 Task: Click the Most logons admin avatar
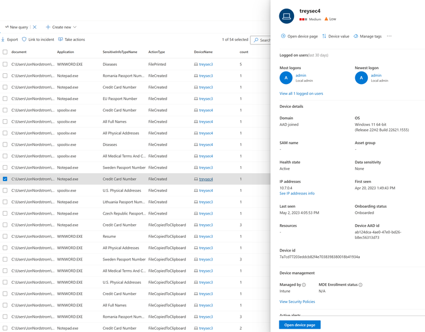click(x=286, y=78)
